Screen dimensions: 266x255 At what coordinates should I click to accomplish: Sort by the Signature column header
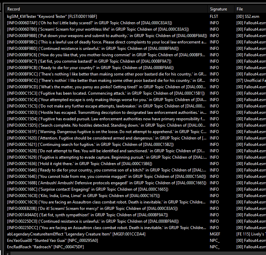pyautogui.click(x=221, y=9)
